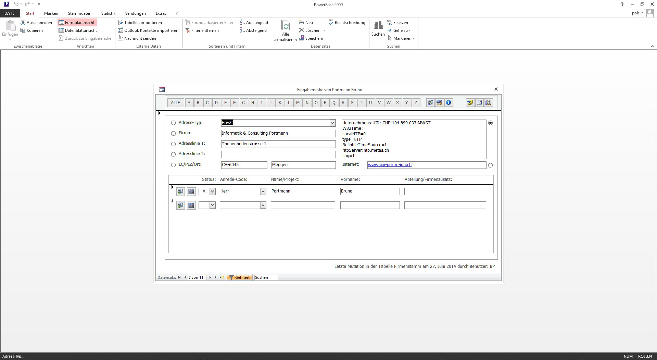This screenshot has width=657, height=360.
Task: Filter records by letter M
Action: (298, 103)
